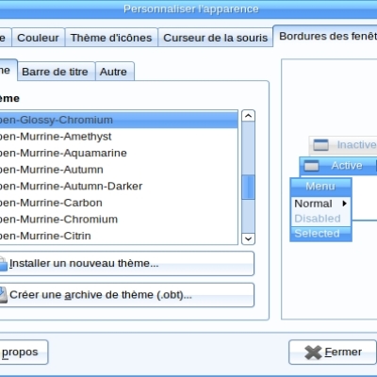Open the Curseur de la souris tab
The height and width of the screenshot is (377, 377).
(x=216, y=38)
